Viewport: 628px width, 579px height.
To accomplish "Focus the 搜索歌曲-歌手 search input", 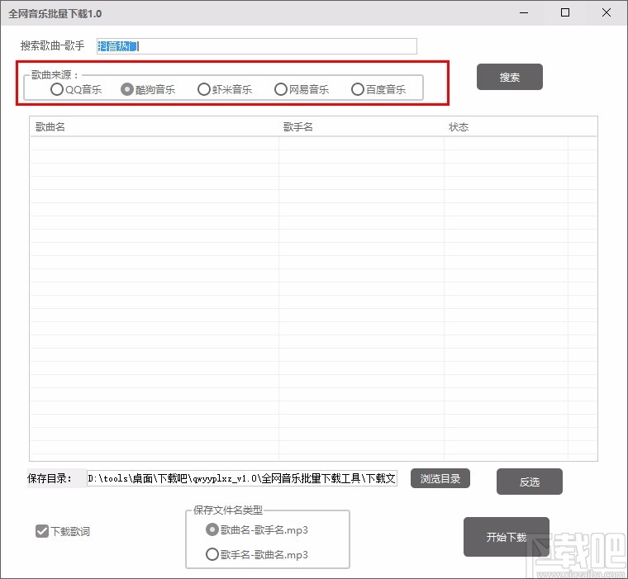I will [257, 46].
